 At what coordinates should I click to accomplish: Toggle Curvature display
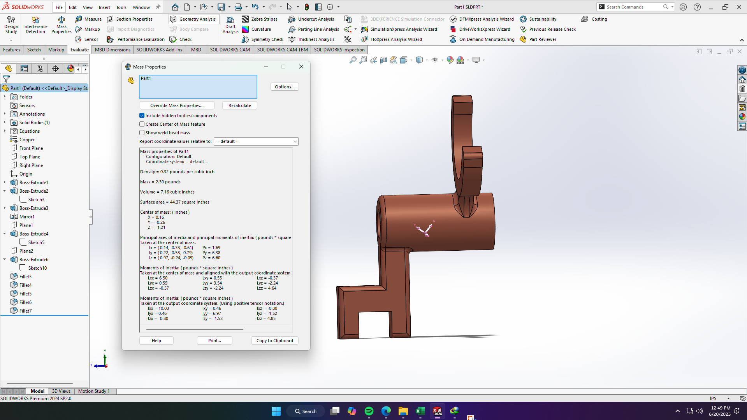256,29
